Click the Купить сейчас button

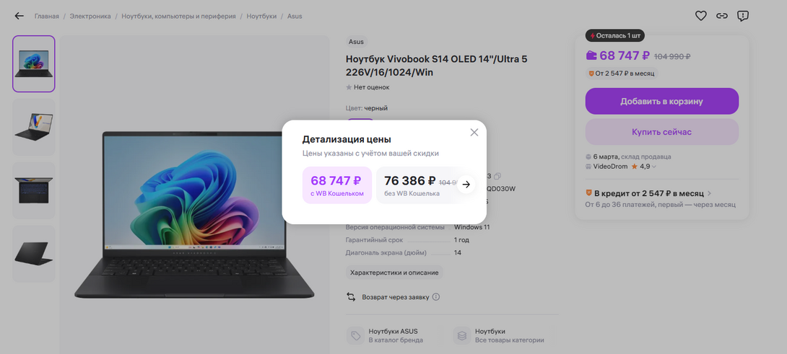(x=661, y=132)
